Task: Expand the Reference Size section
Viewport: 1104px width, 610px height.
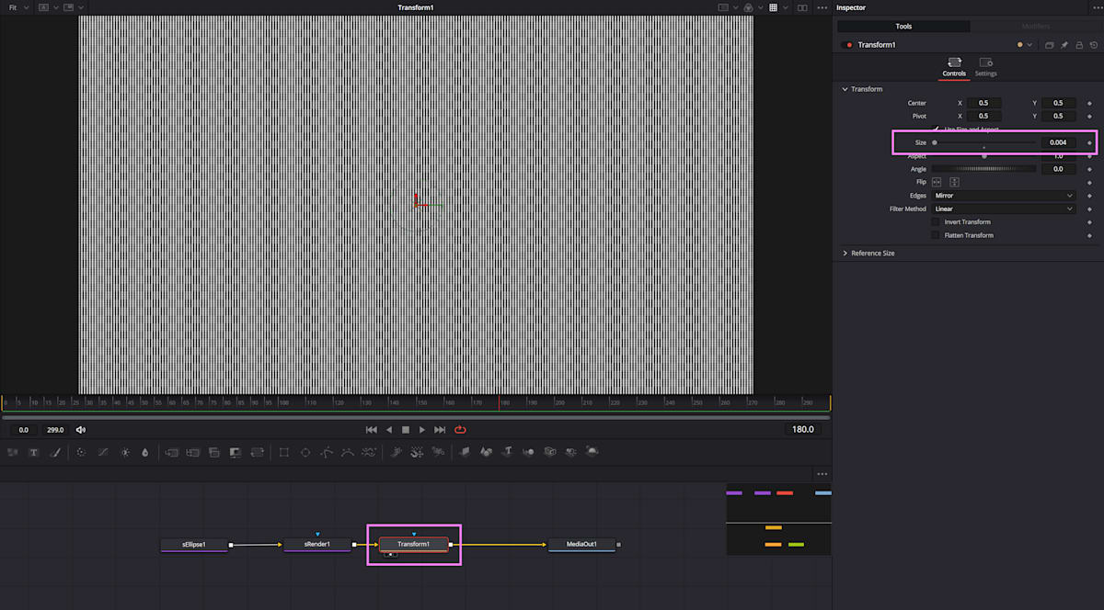Action: (x=870, y=253)
